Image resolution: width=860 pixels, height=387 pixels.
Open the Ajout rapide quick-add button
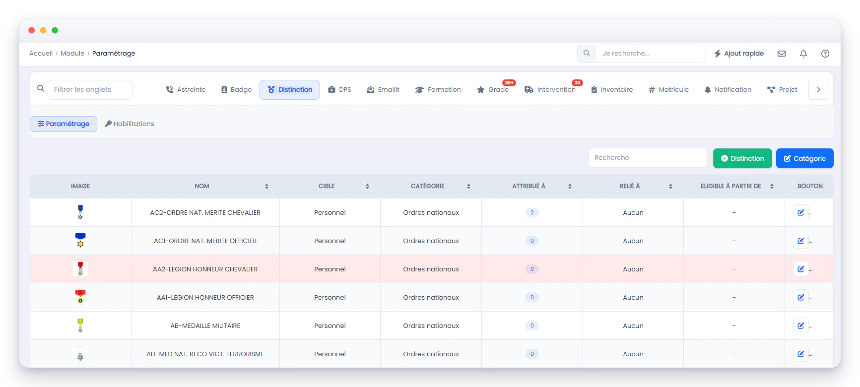pyautogui.click(x=739, y=54)
